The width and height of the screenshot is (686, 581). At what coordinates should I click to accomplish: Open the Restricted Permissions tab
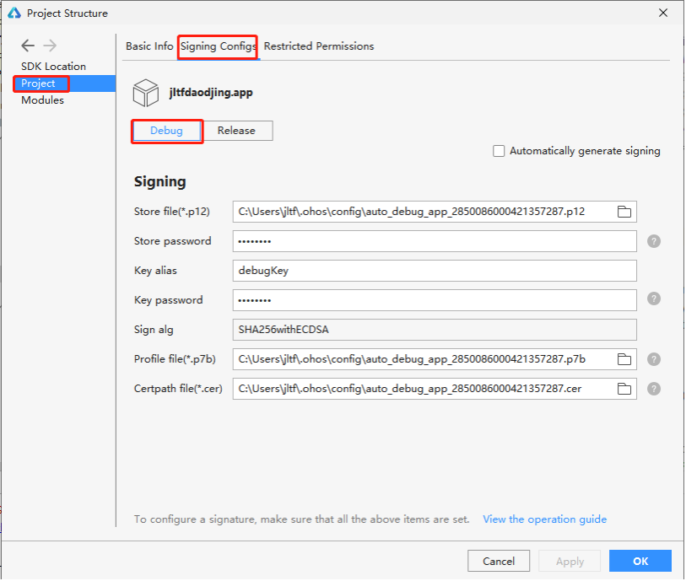pos(319,46)
